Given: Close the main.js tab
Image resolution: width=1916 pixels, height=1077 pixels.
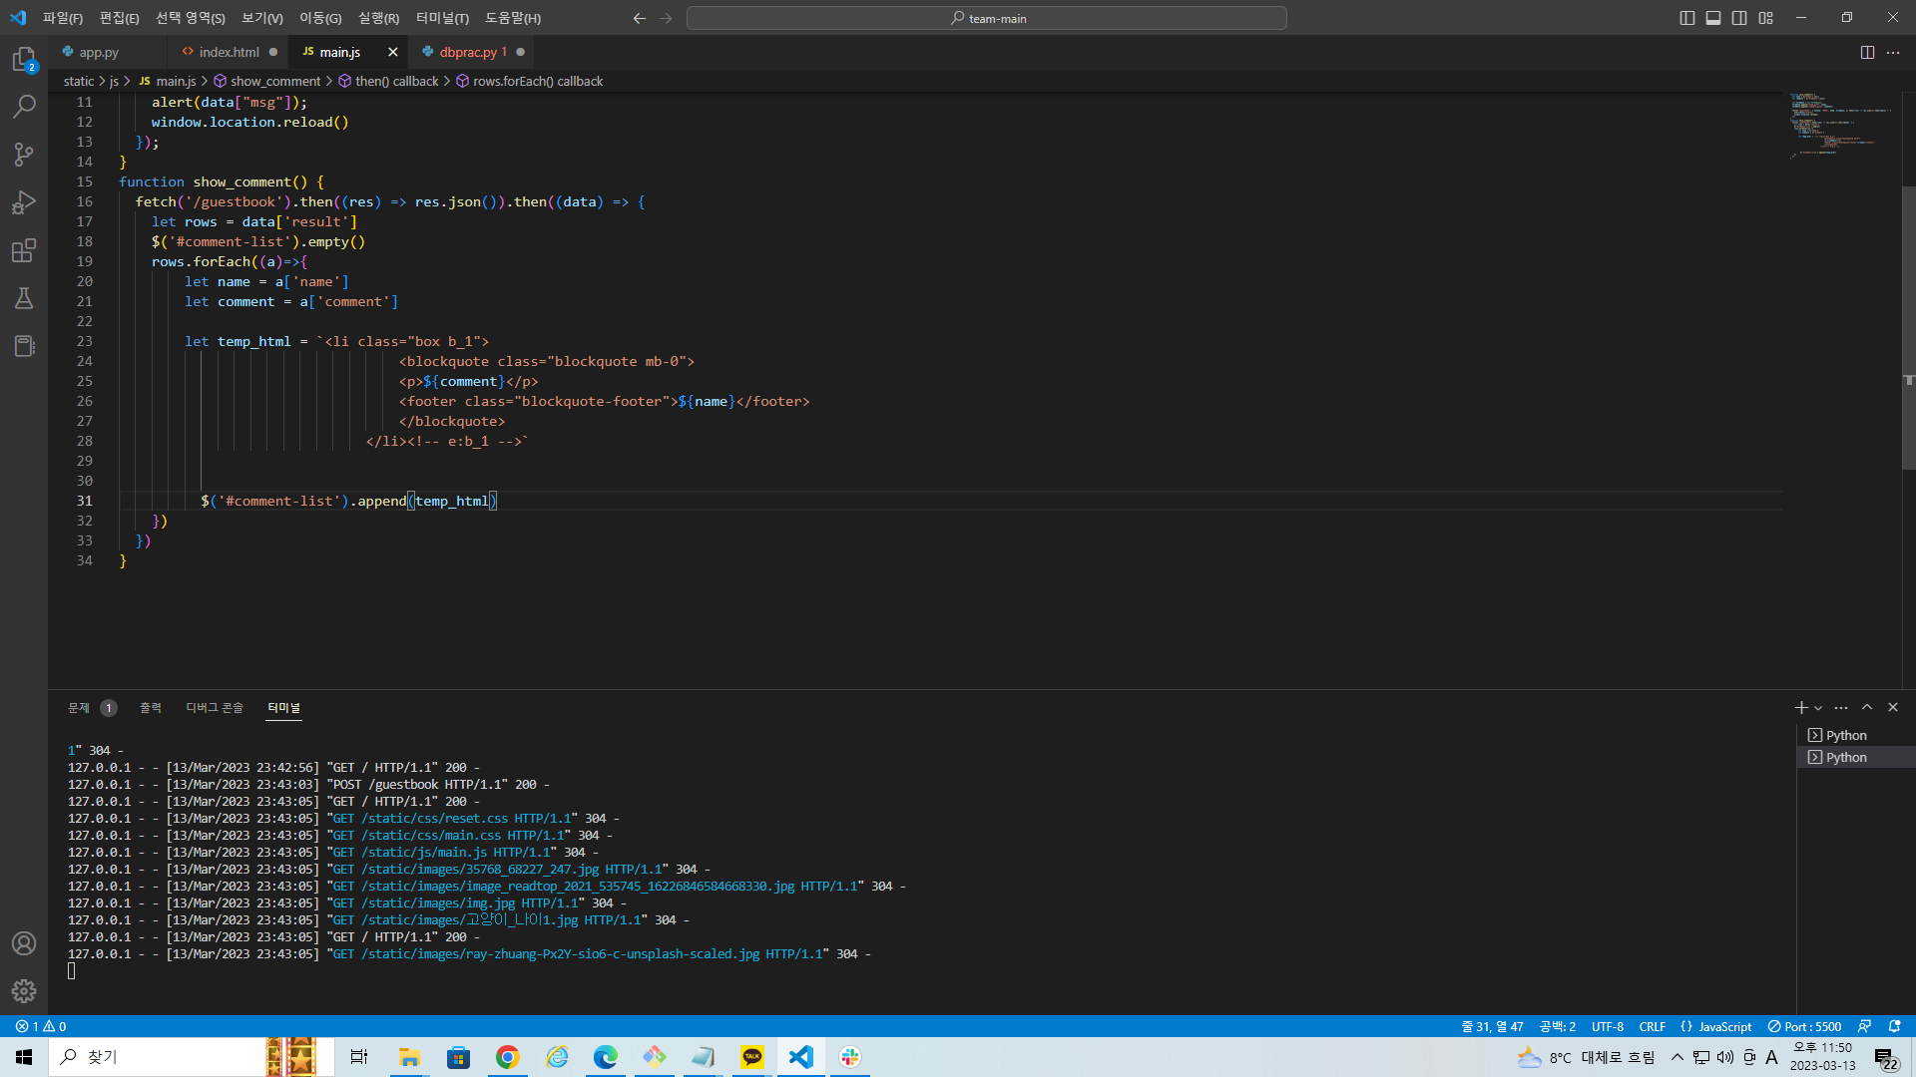Looking at the screenshot, I should (393, 52).
